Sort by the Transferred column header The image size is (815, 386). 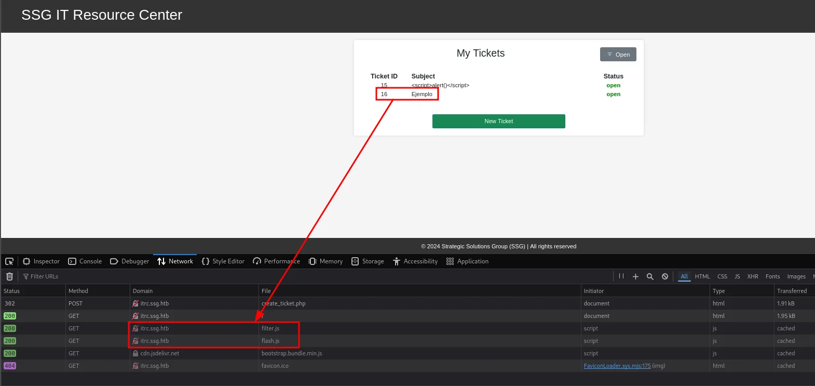coord(795,291)
